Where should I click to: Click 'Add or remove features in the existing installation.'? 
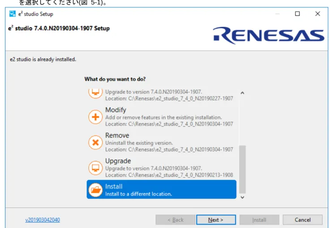[x=163, y=118]
